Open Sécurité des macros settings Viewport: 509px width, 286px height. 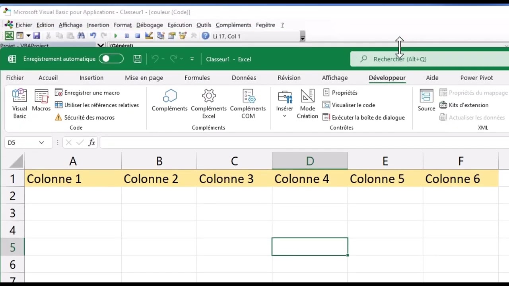pos(85,118)
